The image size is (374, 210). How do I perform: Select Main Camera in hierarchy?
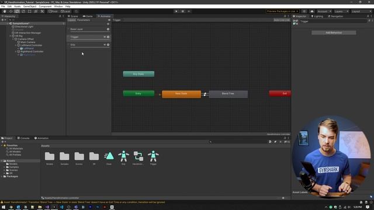click(x=27, y=42)
